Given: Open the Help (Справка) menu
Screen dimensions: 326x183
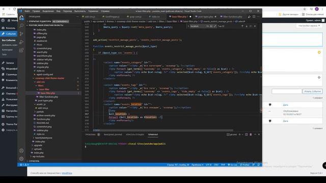Looking at the screenshot, I should [x=105, y=11].
